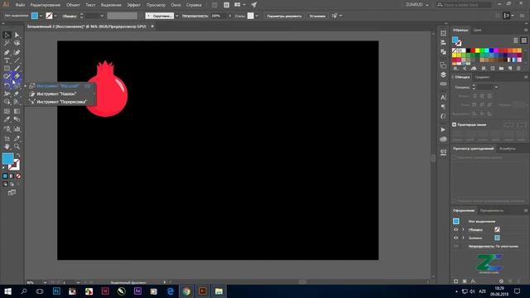Pick the yellow swatch in first row
The image size is (530, 298).
tap(477, 50)
